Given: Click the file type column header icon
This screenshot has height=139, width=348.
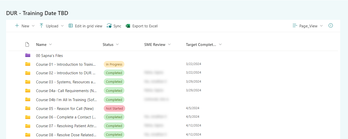Looking at the screenshot, I should pos(27,44).
